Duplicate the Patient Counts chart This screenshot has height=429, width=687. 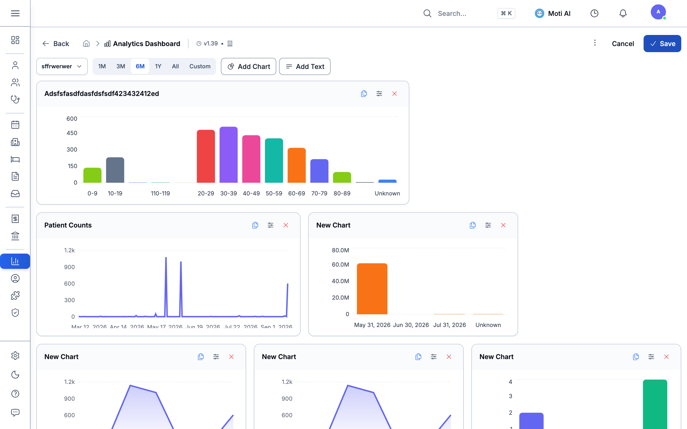click(255, 225)
